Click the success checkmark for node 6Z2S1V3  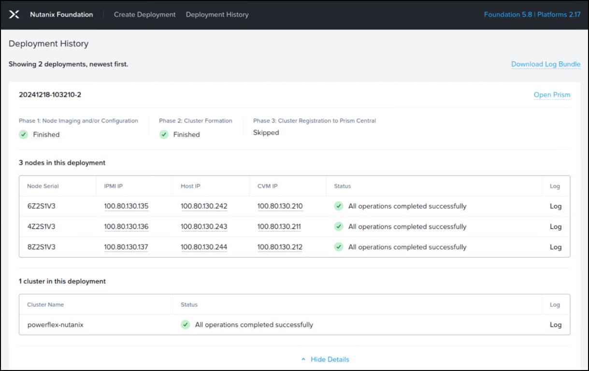click(x=339, y=206)
